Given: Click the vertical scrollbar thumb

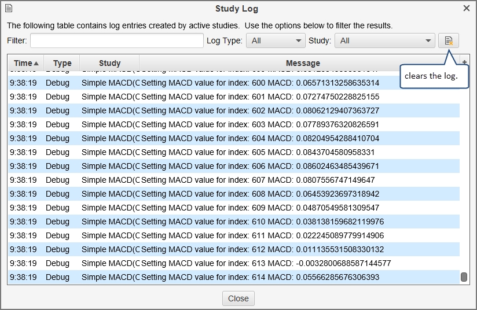Looking at the screenshot, I should tap(464, 277).
